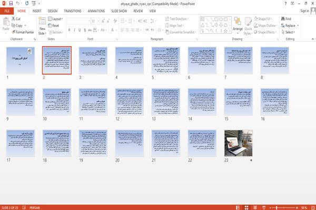
Task: Open the Section dropdown
Action: (56, 32)
